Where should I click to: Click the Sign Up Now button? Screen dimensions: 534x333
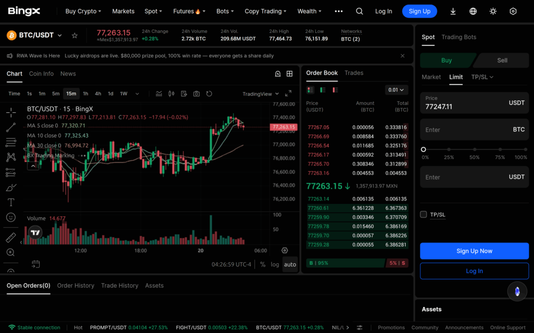[x=474, y=251]
